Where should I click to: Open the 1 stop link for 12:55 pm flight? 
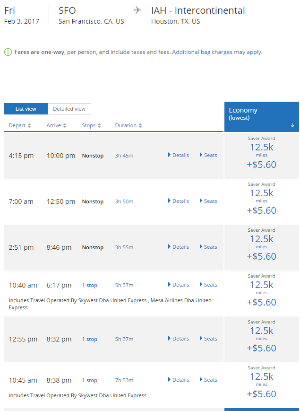[90, 339]
